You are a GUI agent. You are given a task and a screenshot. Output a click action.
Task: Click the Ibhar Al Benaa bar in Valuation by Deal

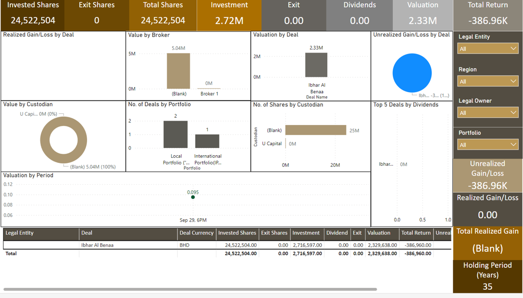pyautogui.click(x=316, y=65)
